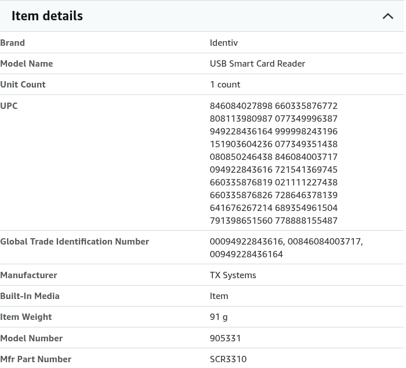Click Model Number value 905331
The image size is (406, 368).
pos(225,338)
